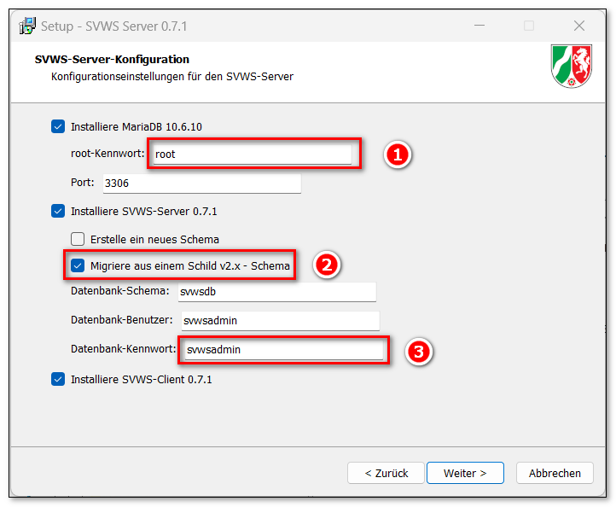Click the NRW coat of arms logo
The width and height of the screenshot is (616, 507).
tap(572, 66)
